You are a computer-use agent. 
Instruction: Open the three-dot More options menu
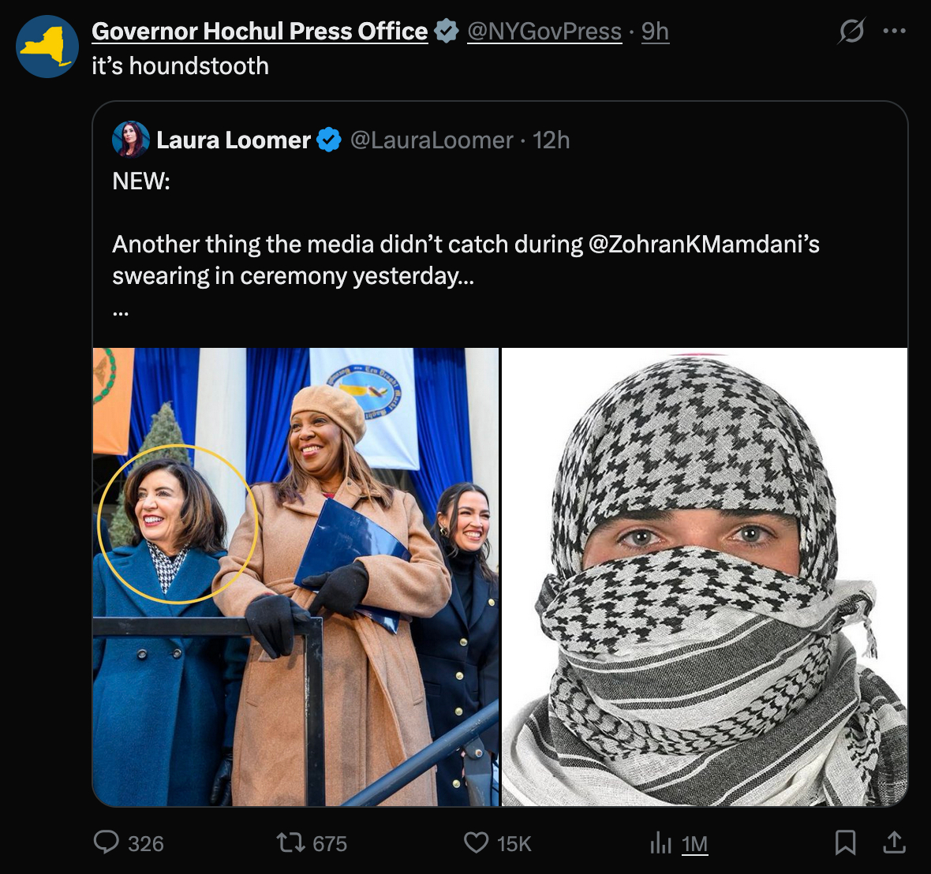(x=894, y=32)
